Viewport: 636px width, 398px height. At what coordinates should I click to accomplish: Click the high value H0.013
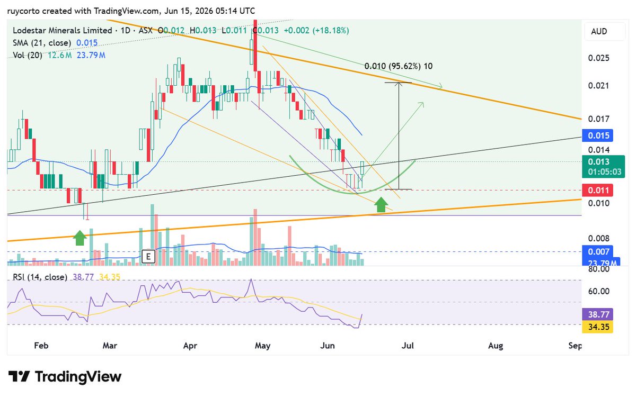(x=204, y=31)
